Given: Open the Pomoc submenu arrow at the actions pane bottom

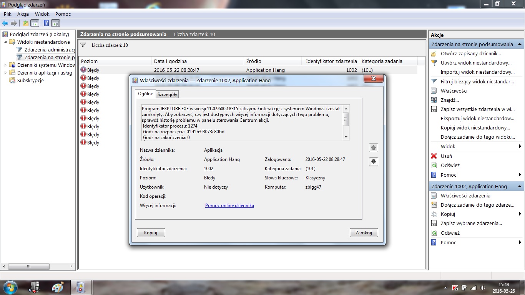Looking at the screenshot, I should point(520,242).
